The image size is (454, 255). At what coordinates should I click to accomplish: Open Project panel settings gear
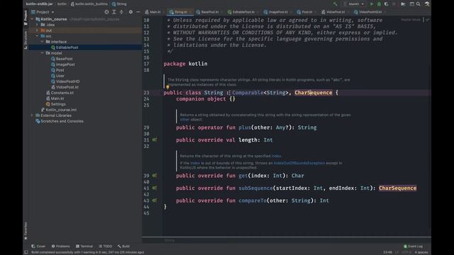coord(131,12)
